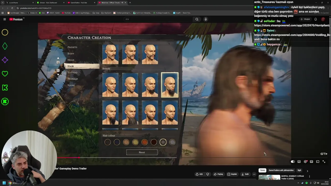The height and width of the screenshot is (186, 331).
Task: Switch to x.com/home tab
Action: tap(19, 3)
